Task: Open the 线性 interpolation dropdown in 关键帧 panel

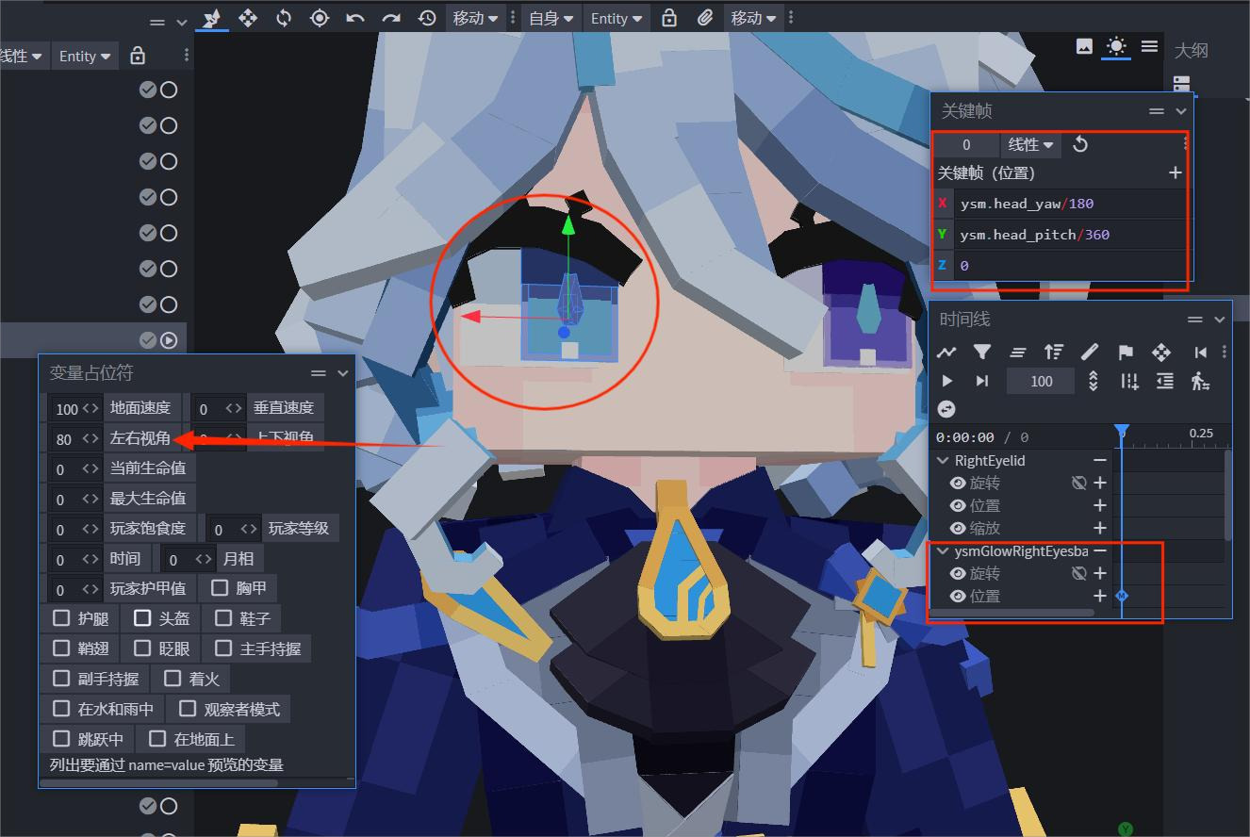Action: pyautogui.click(x=1030, y=144)
